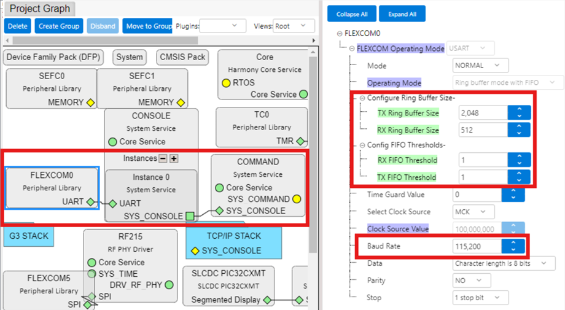This screenshot has width=565, height=310.
Task: Click the green SYS_CONSOLE square on Instance 0
Action: click(x=190, y=216)
